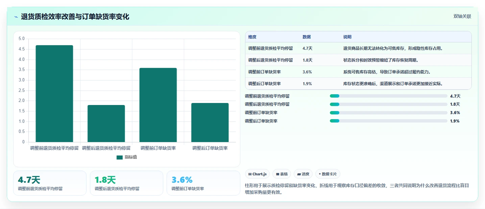Click the lightning icon beside the title
This screenshot has height=209, width=485.
[x=16, y=17]
